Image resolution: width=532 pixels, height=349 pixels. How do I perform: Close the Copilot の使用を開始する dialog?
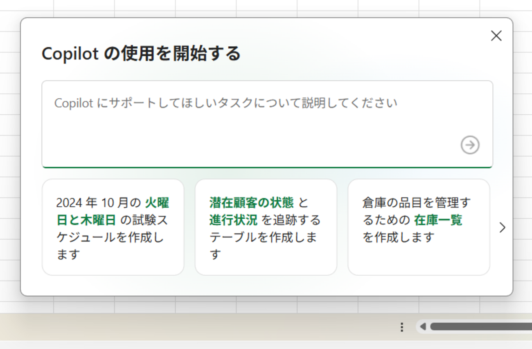[x=496, y=36]
